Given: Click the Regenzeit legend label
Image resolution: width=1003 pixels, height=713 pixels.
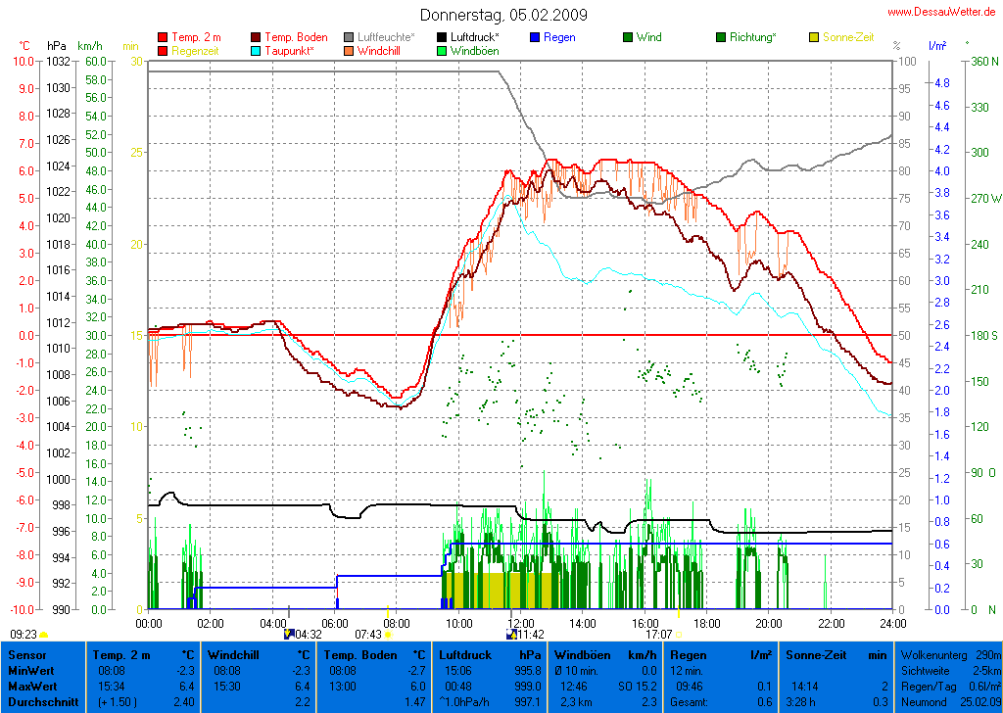Looking at the screenshot, I should pos(196,50).
